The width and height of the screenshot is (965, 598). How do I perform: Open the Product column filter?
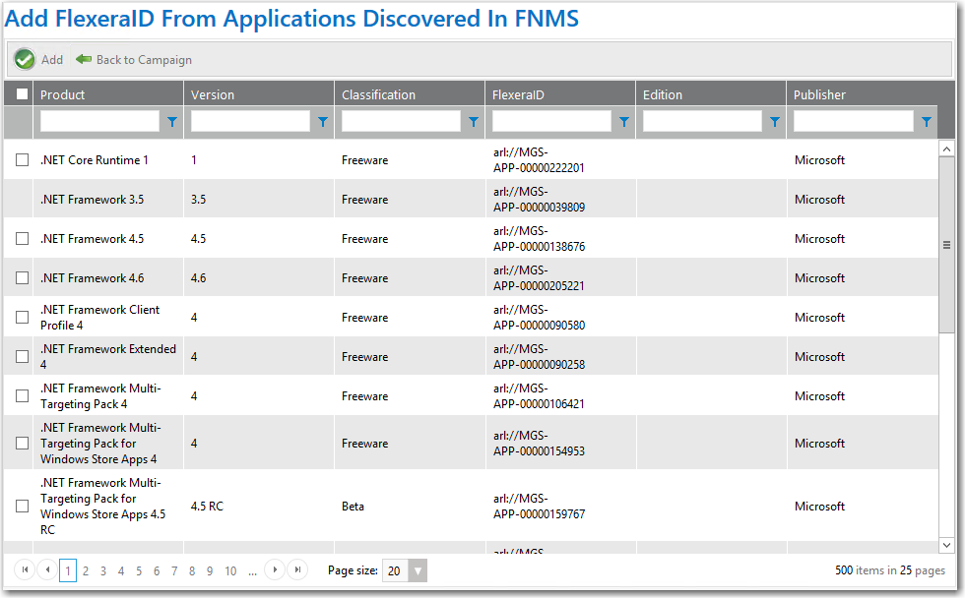[x=171, y=122]
